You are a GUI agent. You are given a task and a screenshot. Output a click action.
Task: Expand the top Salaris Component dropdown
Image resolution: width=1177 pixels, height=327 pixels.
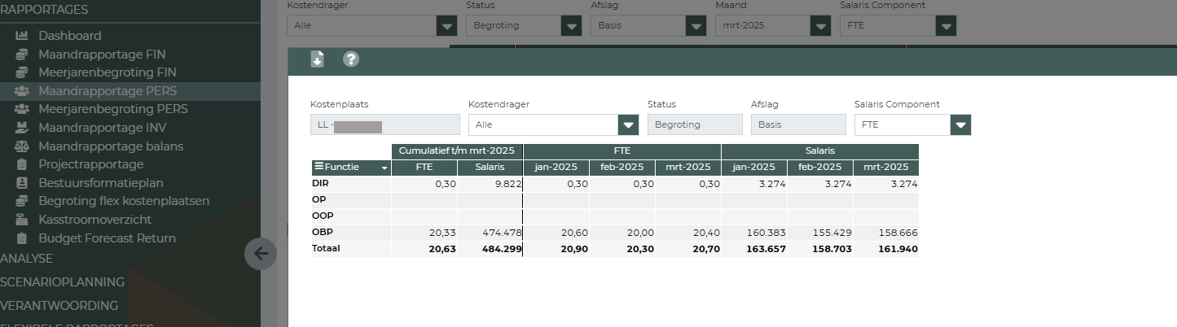click(x=946, y=26)
